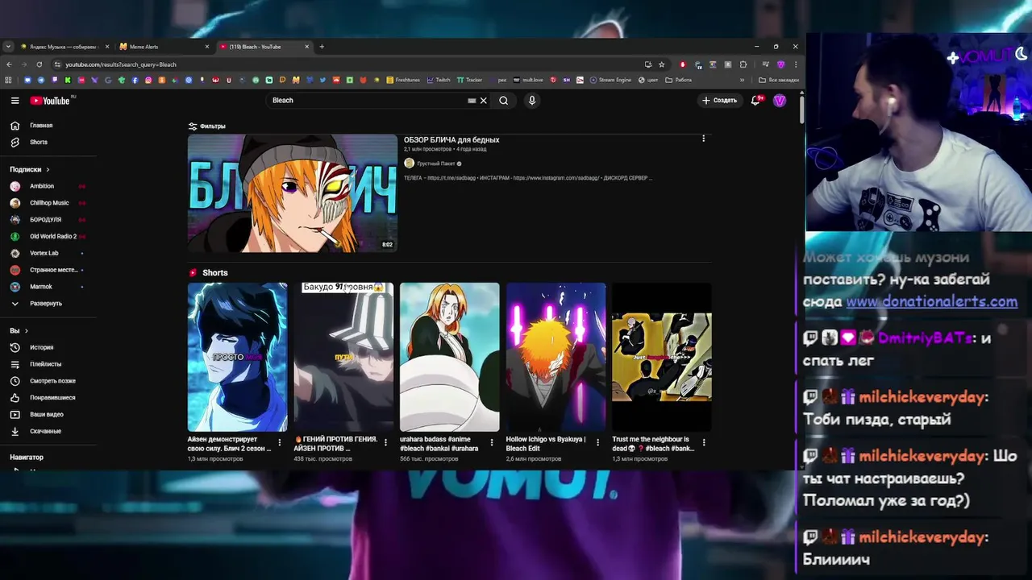The image size is (1032, 580).
Task: Open the Chrome extensions puzzle icon
Action: [x=743, y=64]
